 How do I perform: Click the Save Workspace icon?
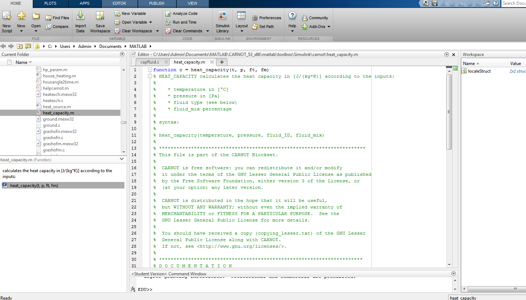[x=100, y=16]
